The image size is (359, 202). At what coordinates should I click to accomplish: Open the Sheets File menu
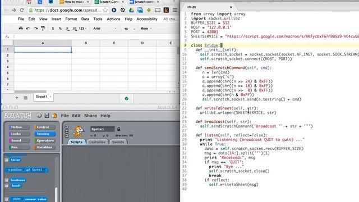coord(21,19)
